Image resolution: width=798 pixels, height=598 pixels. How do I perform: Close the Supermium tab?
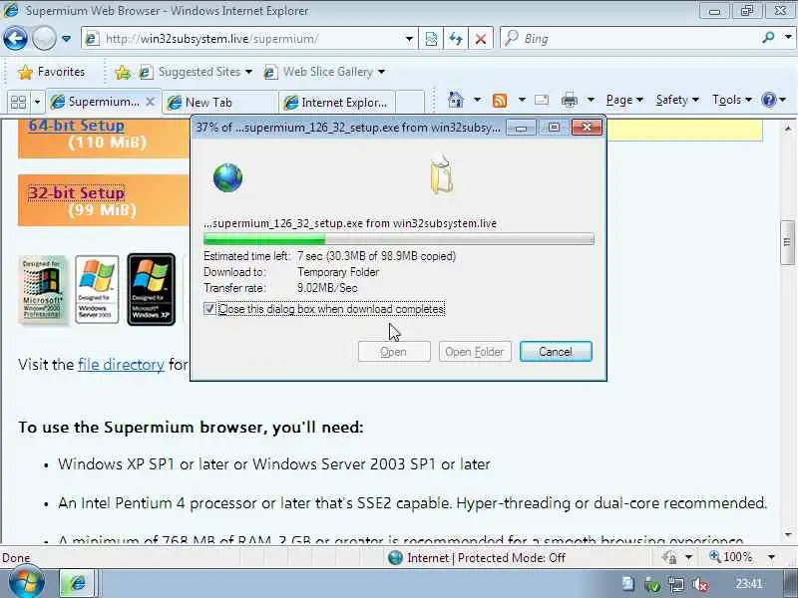pos(150,102)
